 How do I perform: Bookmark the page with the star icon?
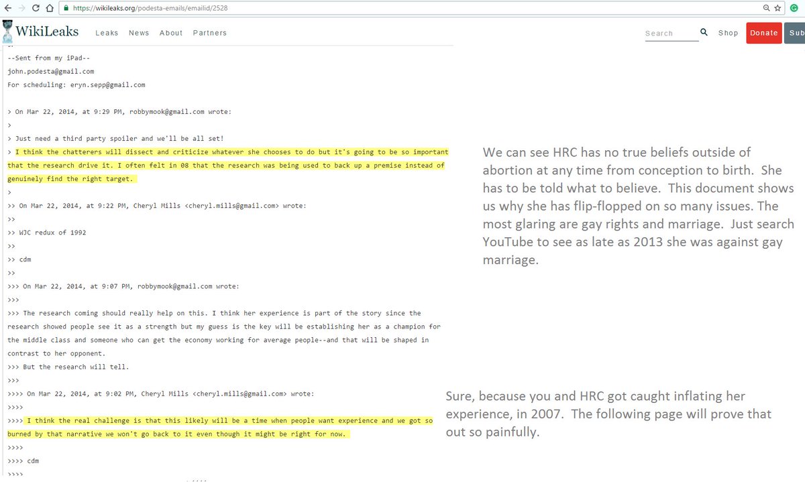[x=777, y=7]
